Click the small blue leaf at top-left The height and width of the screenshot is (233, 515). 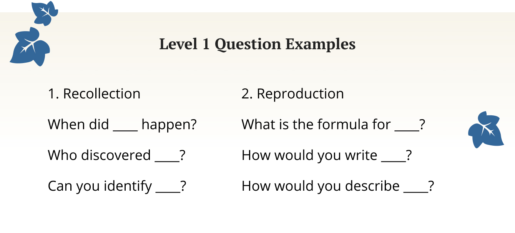[44, 13]
